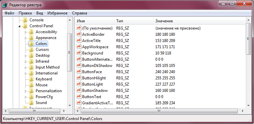
Task: Click the Registry Editor title bar icon
Action: tap(5, 5)
